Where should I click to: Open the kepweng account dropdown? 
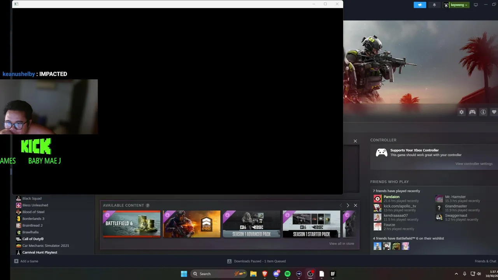tap(456, 5)
